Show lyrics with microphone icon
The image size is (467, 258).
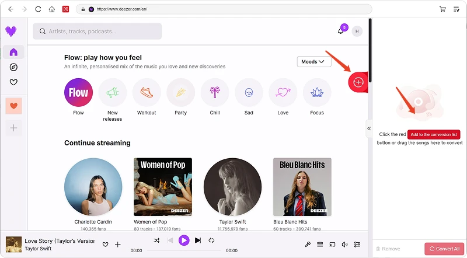pos(308,245)
